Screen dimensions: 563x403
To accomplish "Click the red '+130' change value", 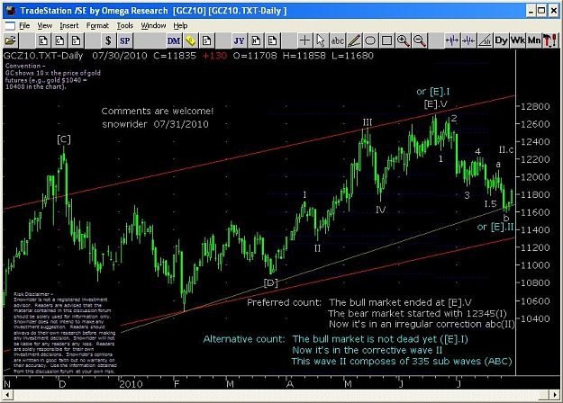I will (x=214, y=56).
